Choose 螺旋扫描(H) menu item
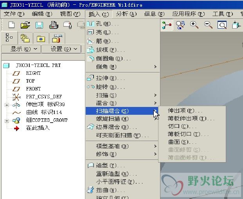The height and width of the screenshot is (199, 243). coord(122,119)
